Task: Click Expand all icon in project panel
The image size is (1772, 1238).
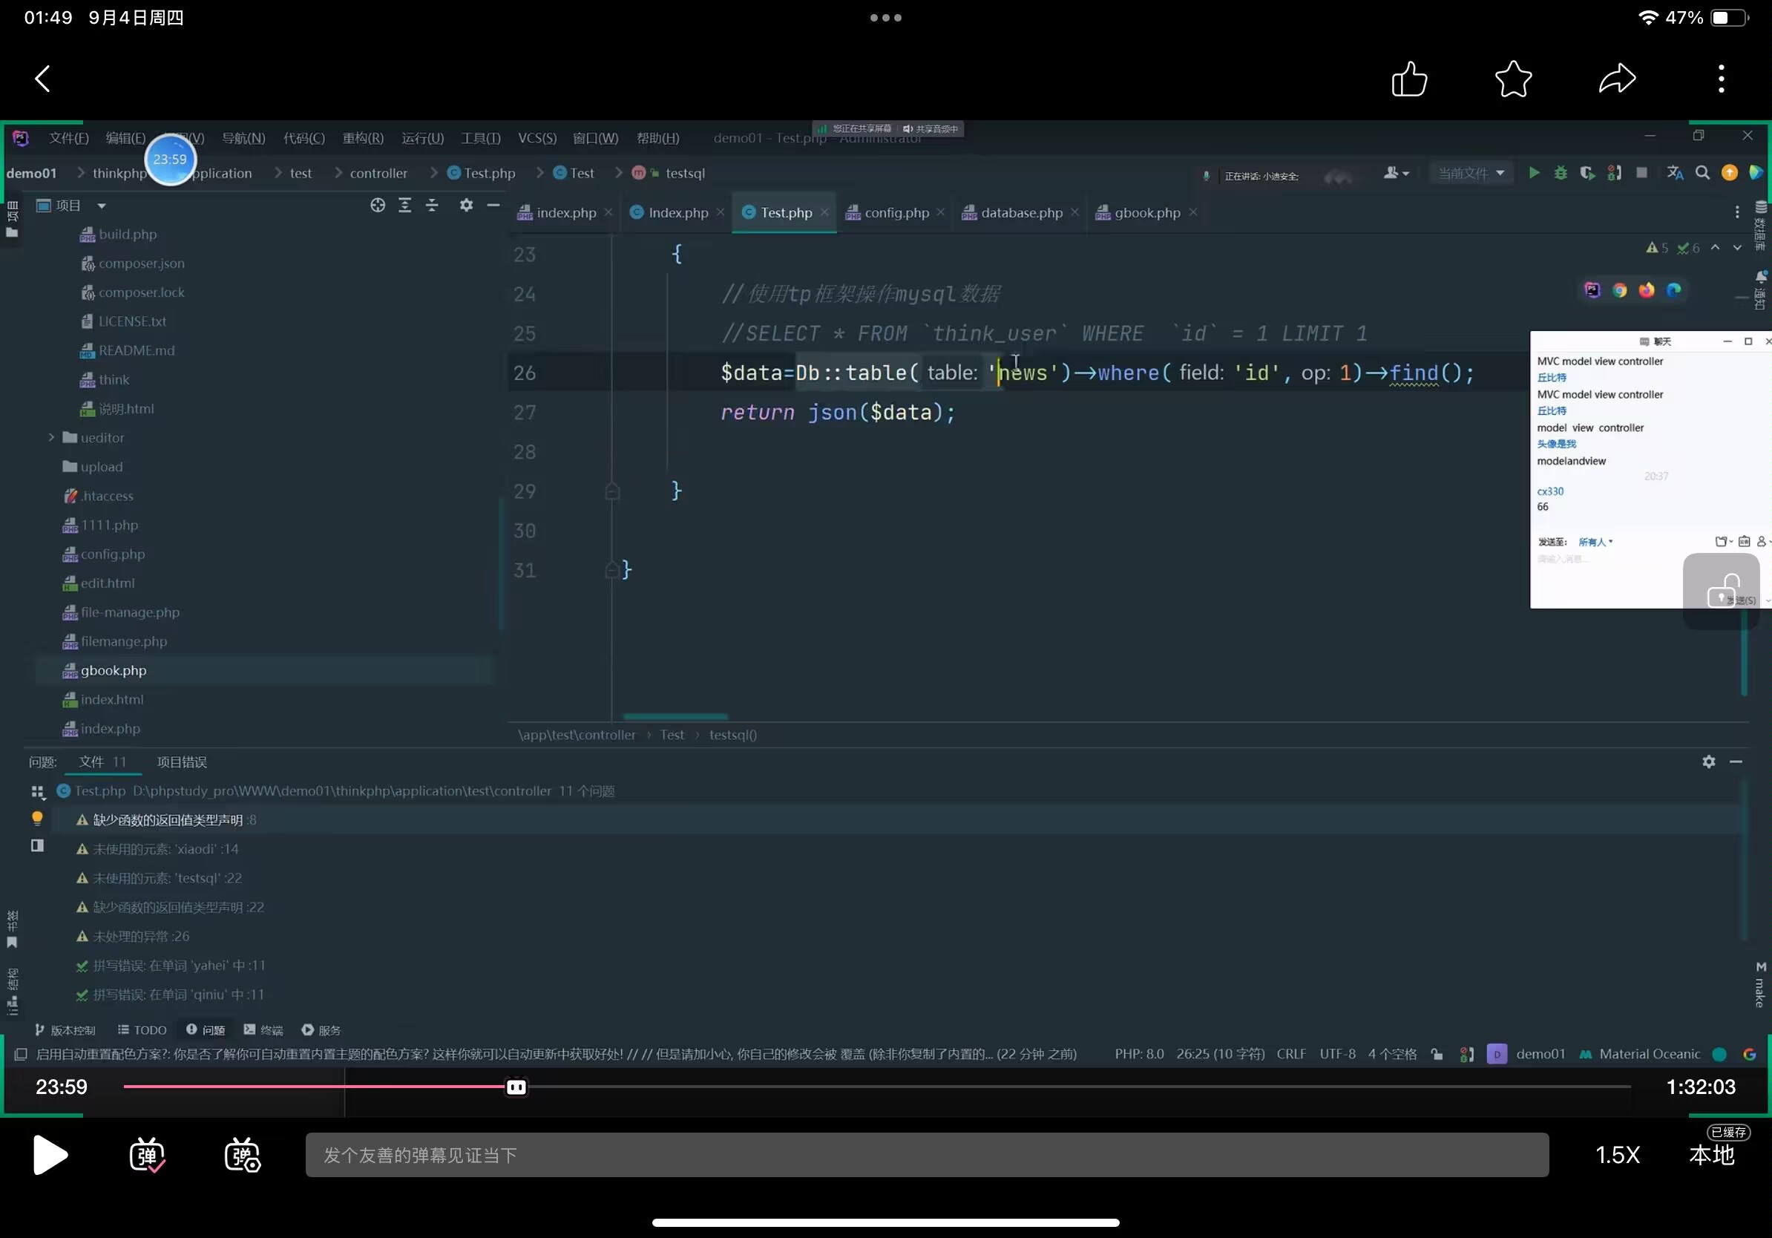Action: pyautogui.click(x=404, y=205)
